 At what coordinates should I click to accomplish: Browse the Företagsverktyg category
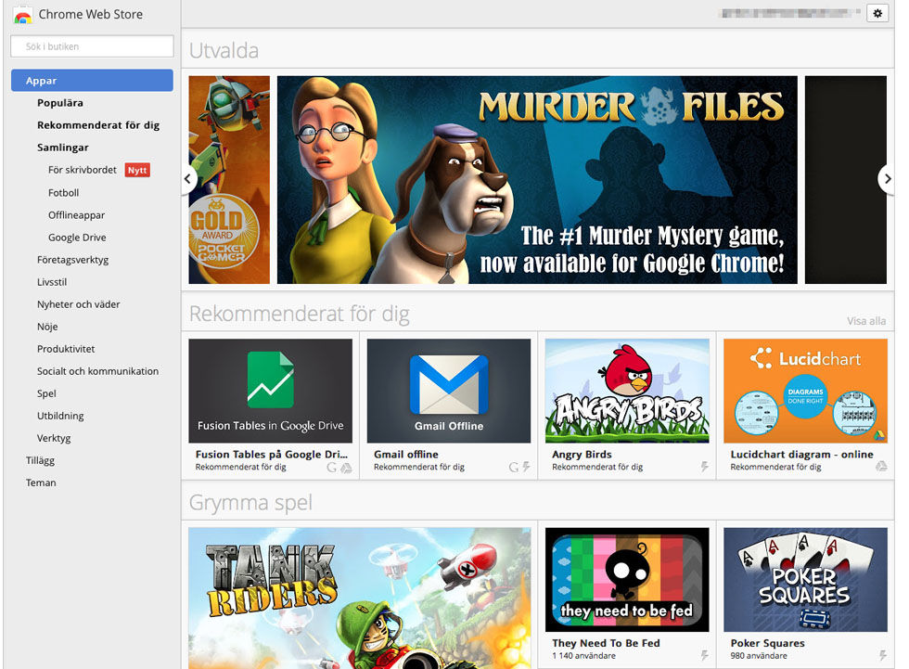tap(73, 260)
